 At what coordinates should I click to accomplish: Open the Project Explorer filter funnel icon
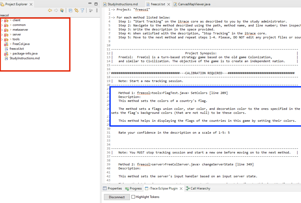(82, 10)
